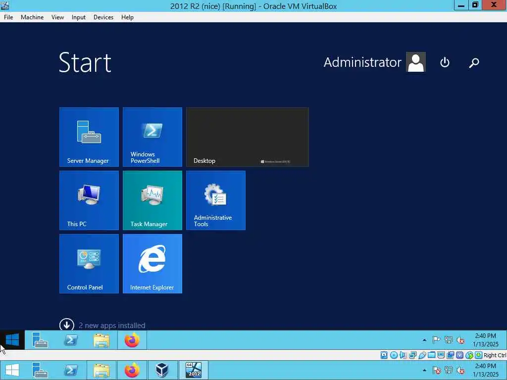Click VirtualBox display indicator
This screenshot has width=507, height=380.
point(441,355)
